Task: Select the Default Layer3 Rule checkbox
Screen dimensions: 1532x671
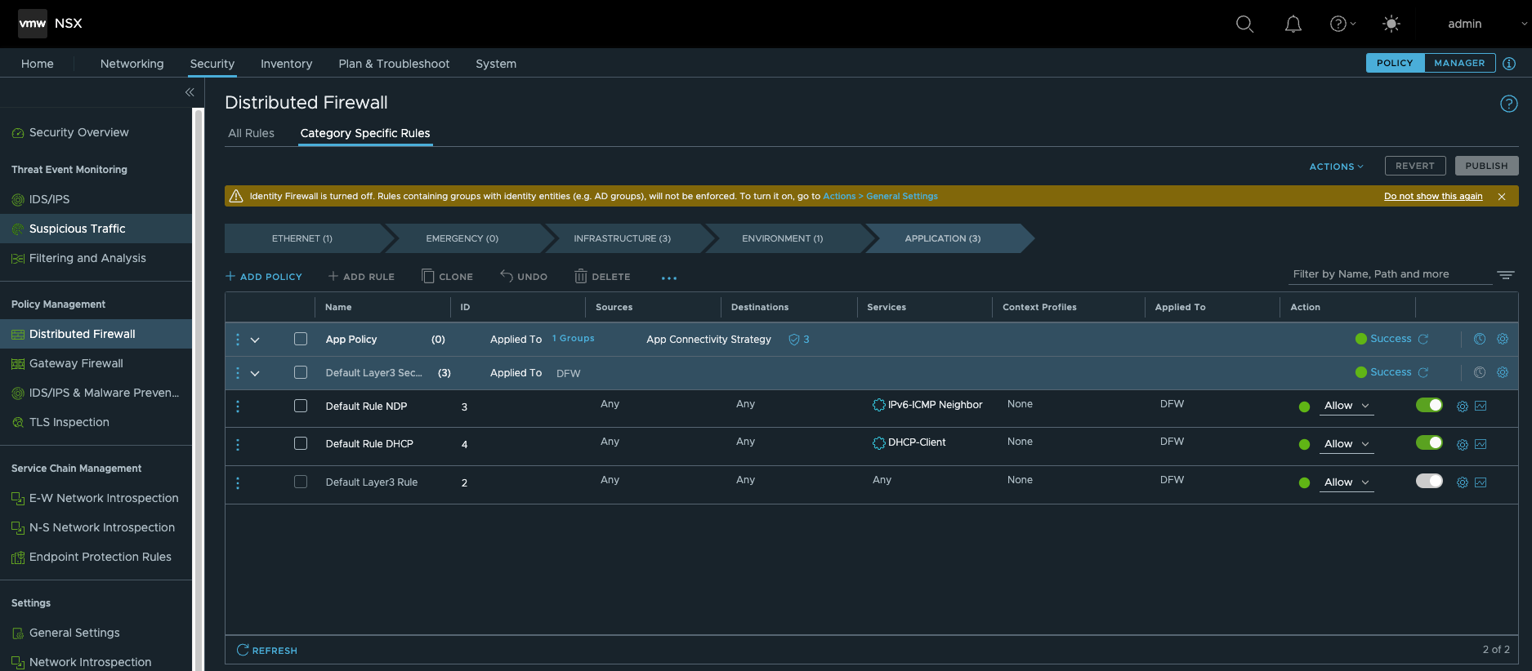Action: click(301, 482)
